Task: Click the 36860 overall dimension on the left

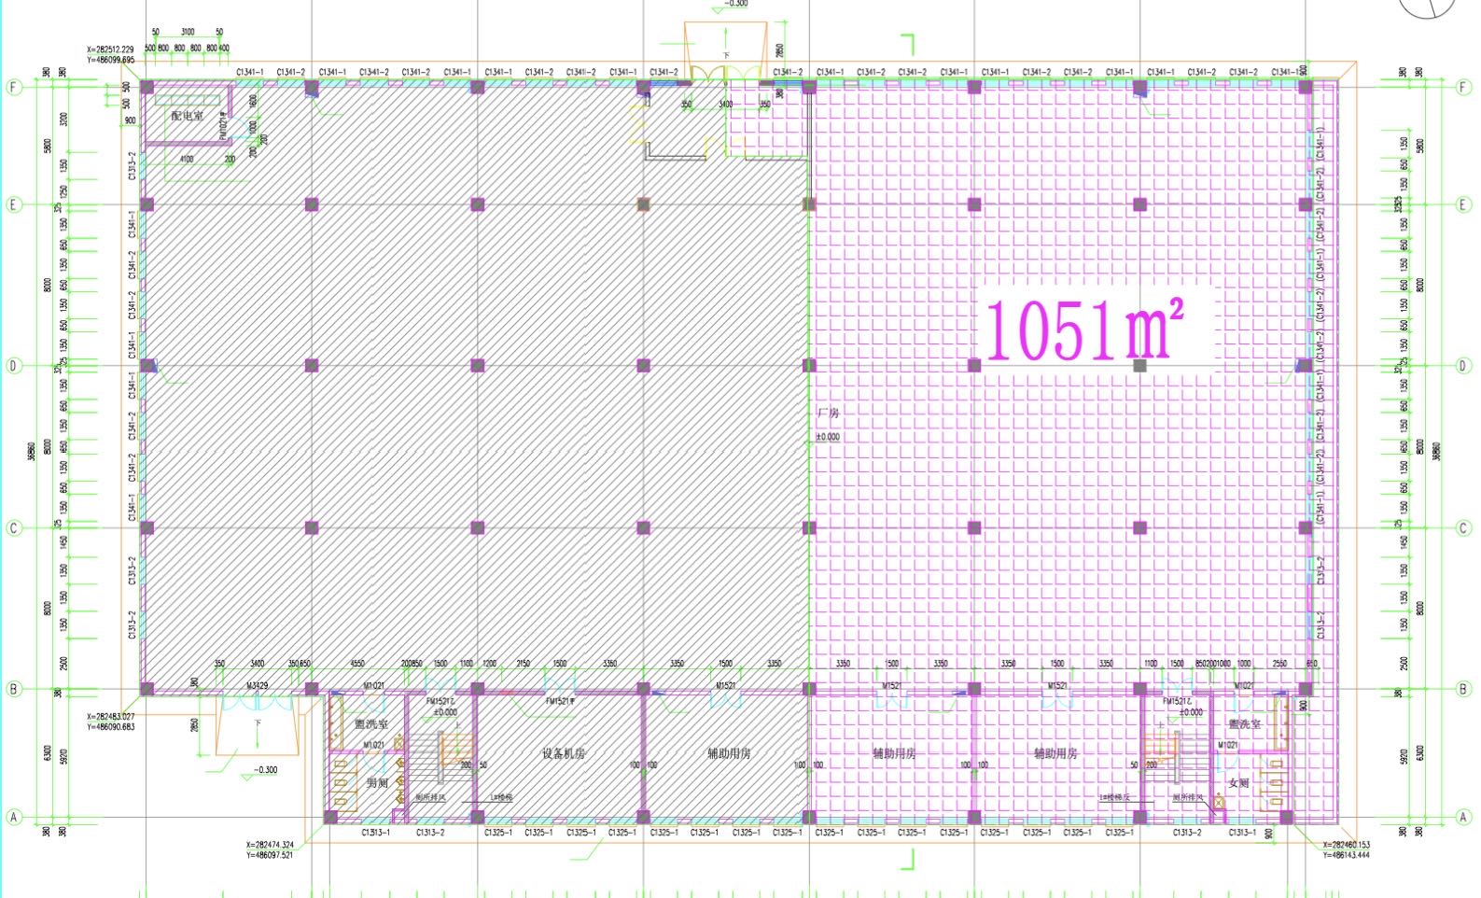Action: (32, 451)
